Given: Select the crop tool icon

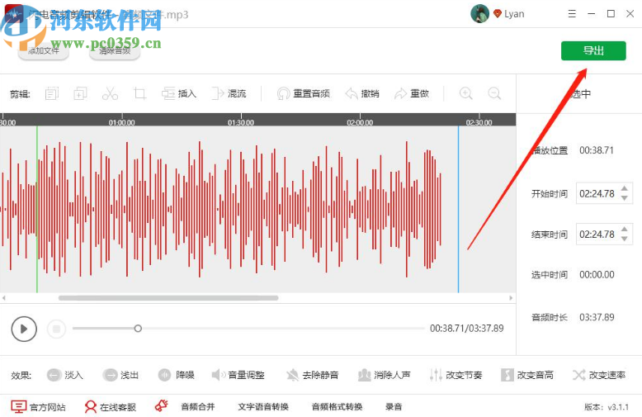Looking at the screenshot, I should [x=139, y=94].
